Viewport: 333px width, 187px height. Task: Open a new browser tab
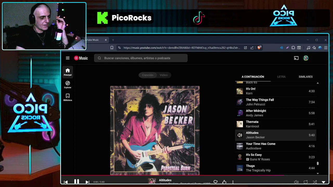113,40
